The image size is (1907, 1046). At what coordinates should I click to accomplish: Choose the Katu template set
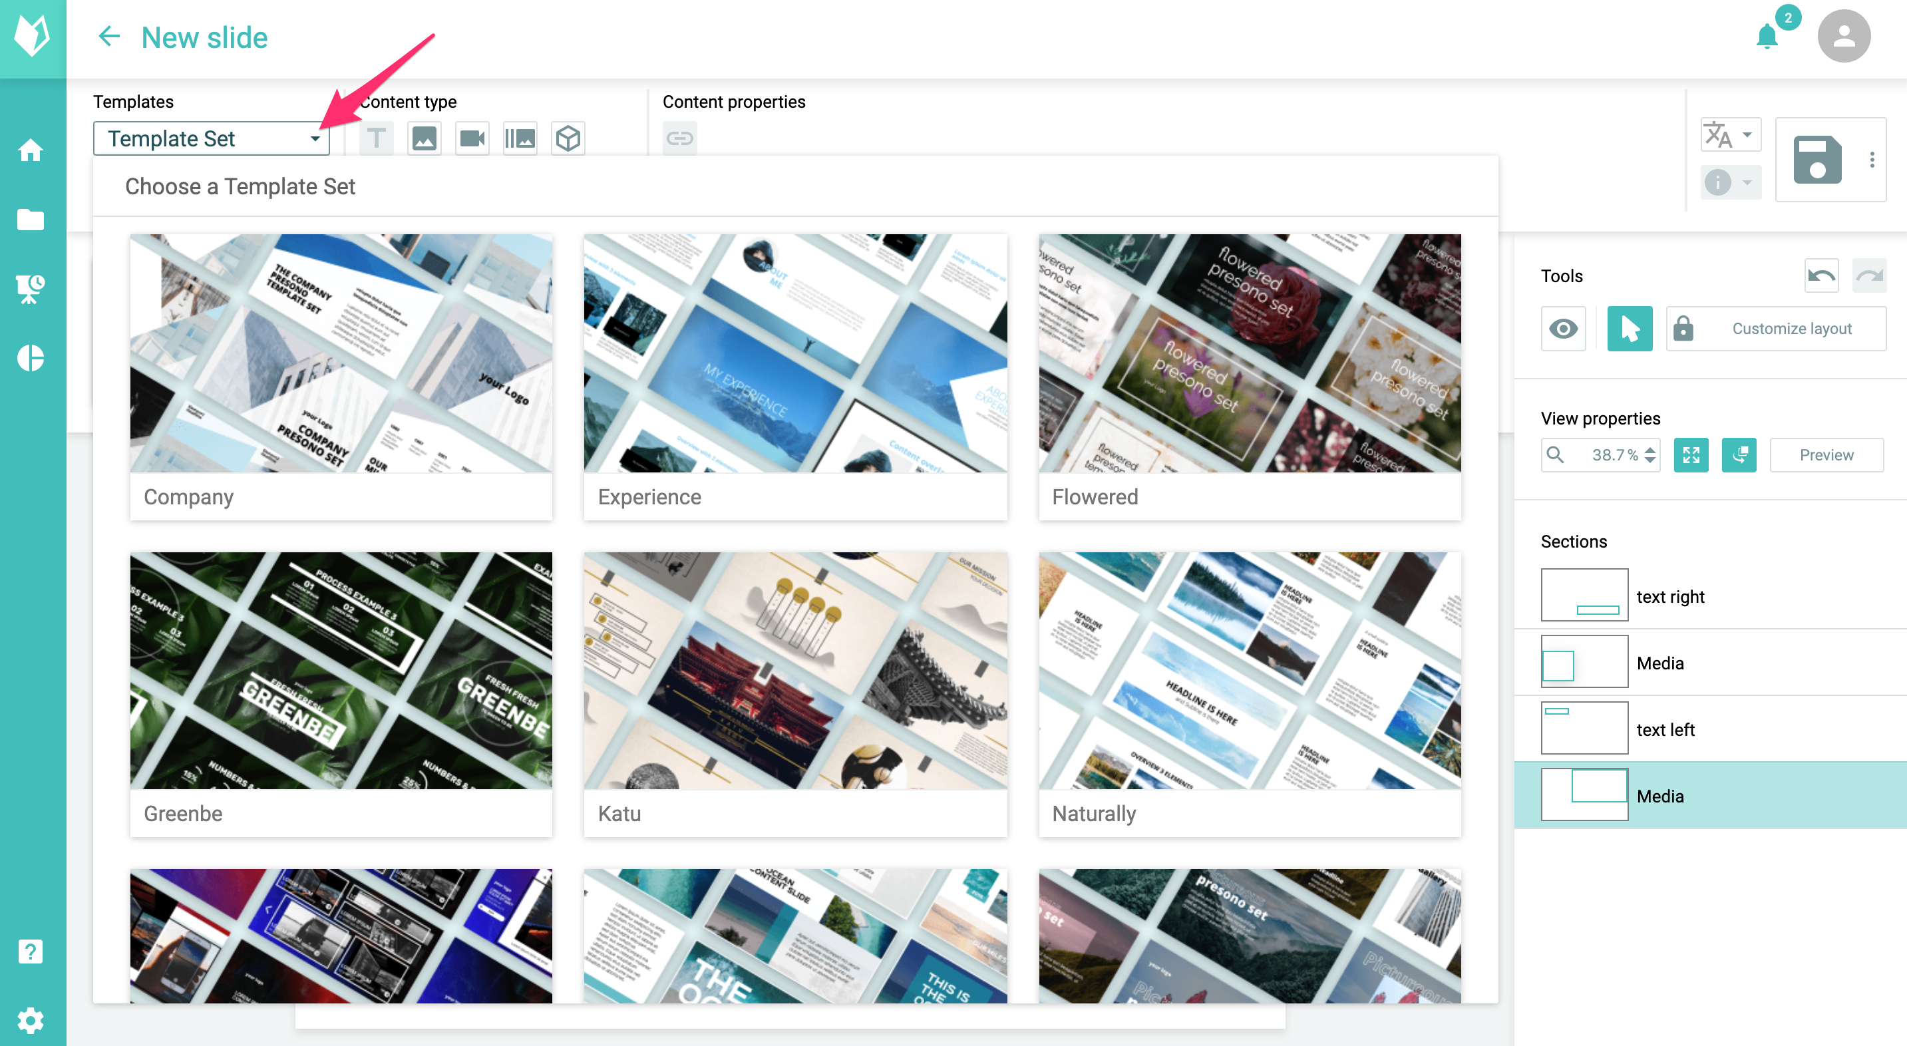[795, 695]
